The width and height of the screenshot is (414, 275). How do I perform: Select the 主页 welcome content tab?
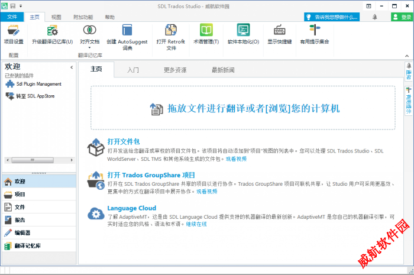96,69
